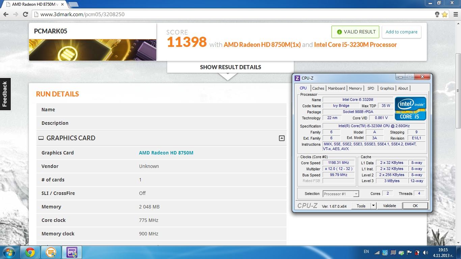Click the x 12.0 ( 12 - 32 ) multiplier value

pyautogui.click(x=338, y=169)
